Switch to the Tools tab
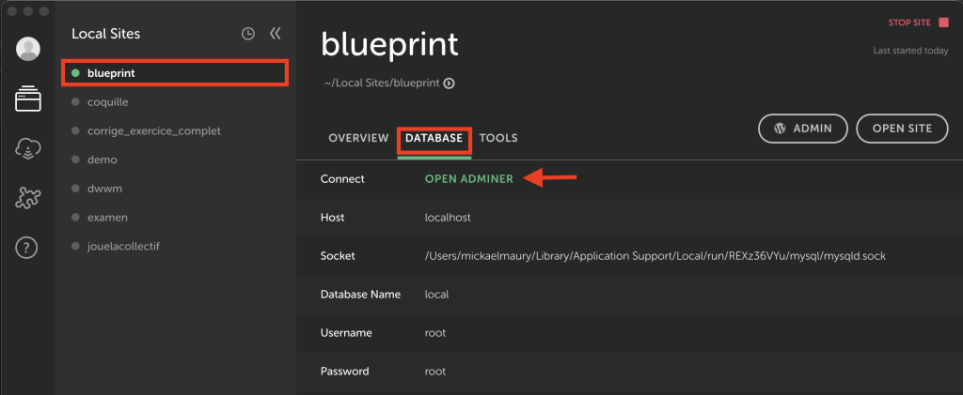The image size is (963, 395). pos(498,139)
